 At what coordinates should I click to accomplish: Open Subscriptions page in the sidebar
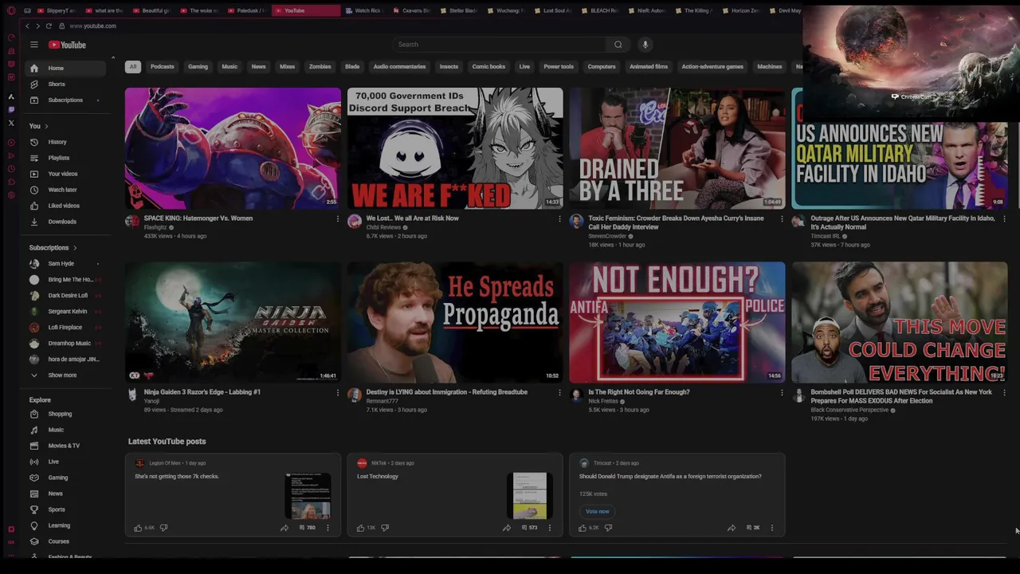point(65,100)
